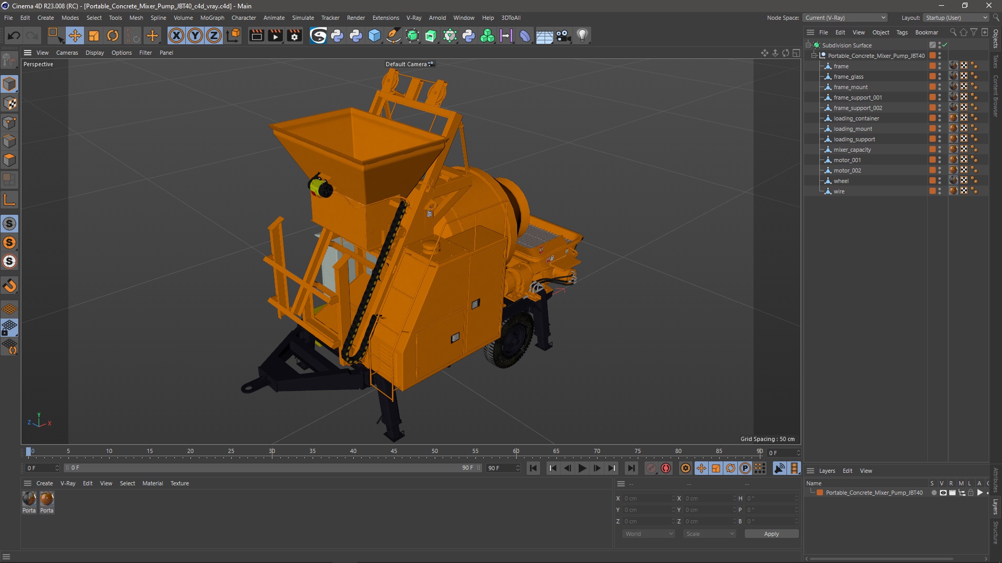Select the first Porta material thumbnail
The height and width of the screenshot is (563, 1002).
pos(29,499)
